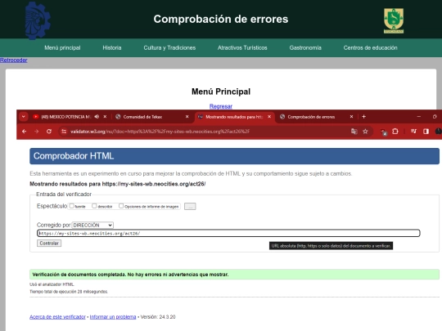Select the Mostrando resultados para tab
Viewport: 442px width, 331px height.
234,117
